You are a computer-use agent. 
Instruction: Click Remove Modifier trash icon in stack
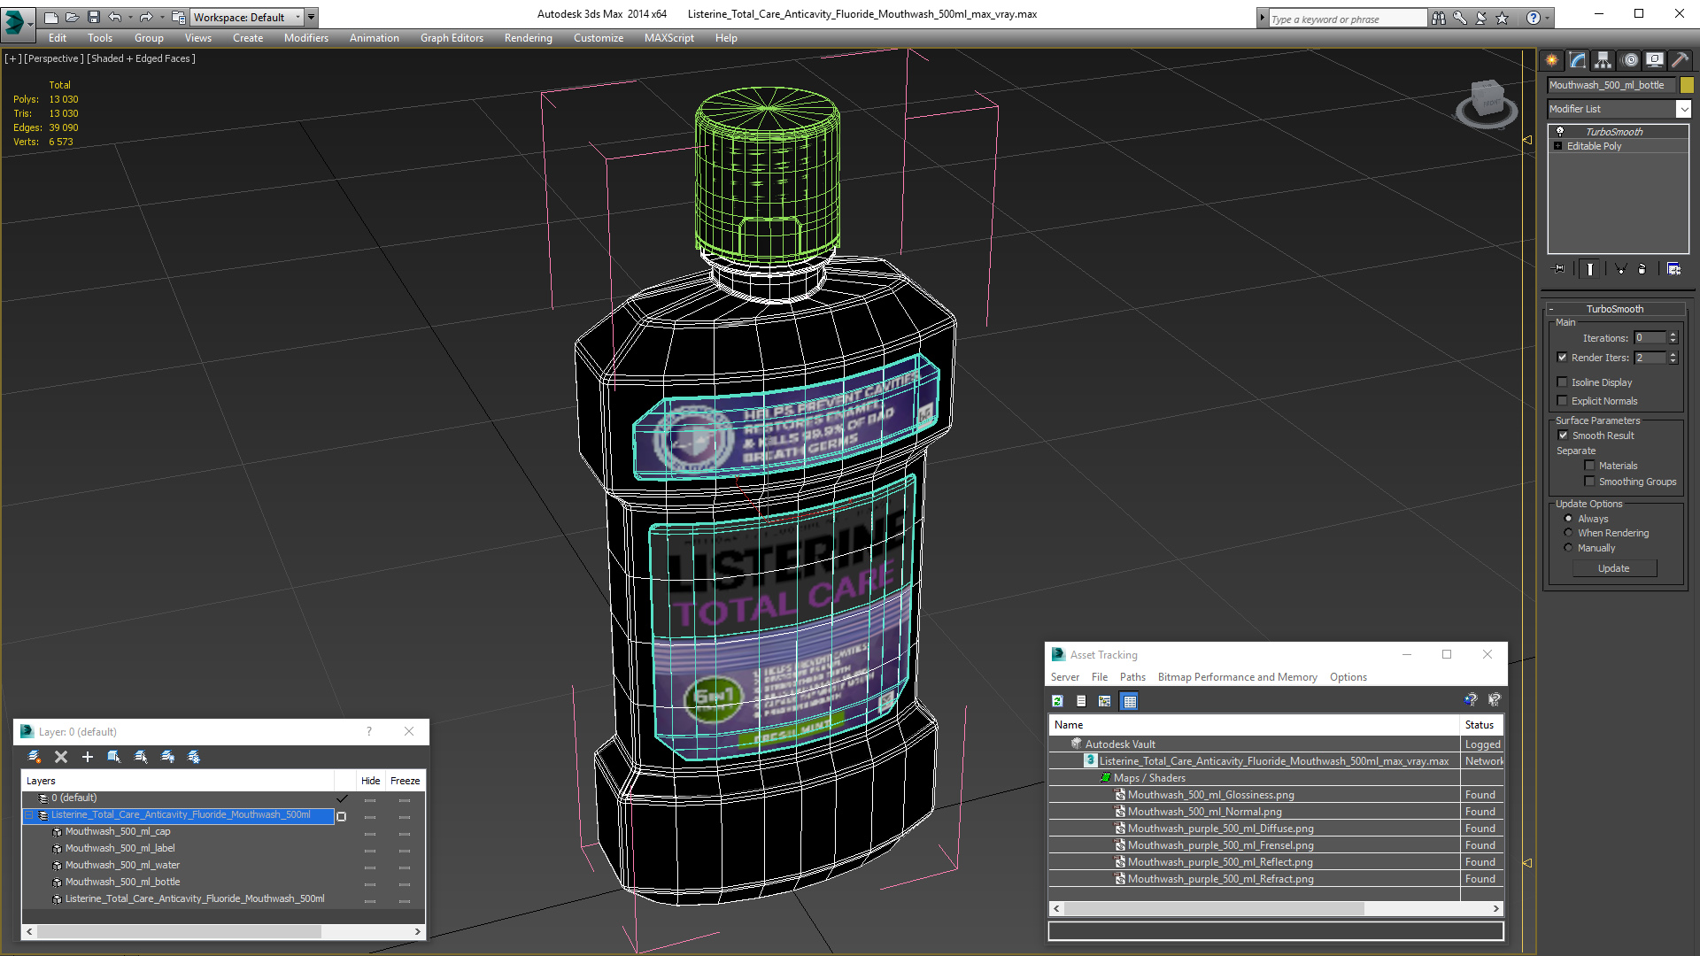[1642, 269]
